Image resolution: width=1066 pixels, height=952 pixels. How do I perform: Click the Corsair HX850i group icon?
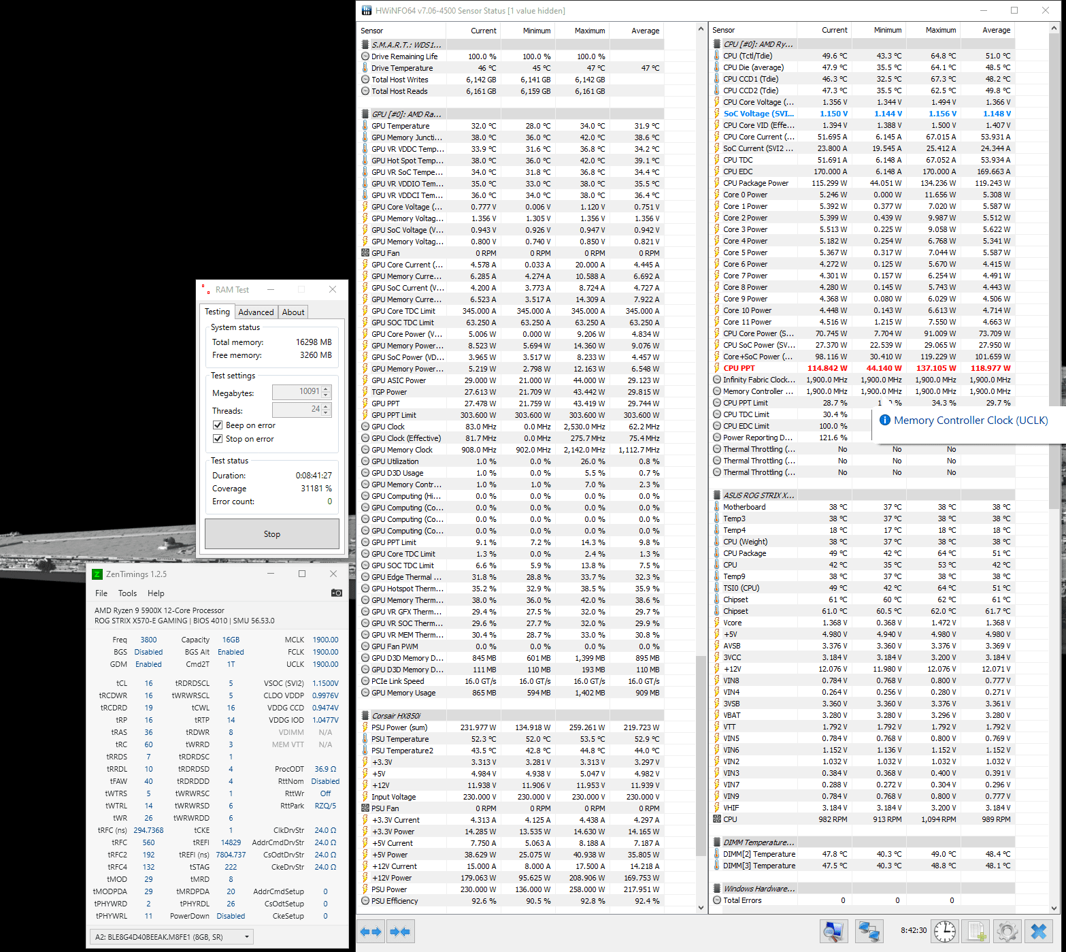click(365, 715)
